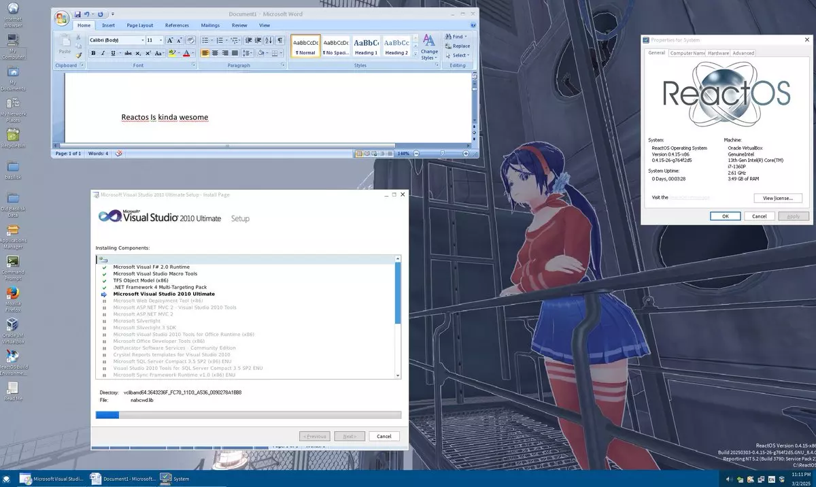Open the Paragraph dialog launcher in Word
This screenshot has height=487, width=816.
click(x=282, y=65)
